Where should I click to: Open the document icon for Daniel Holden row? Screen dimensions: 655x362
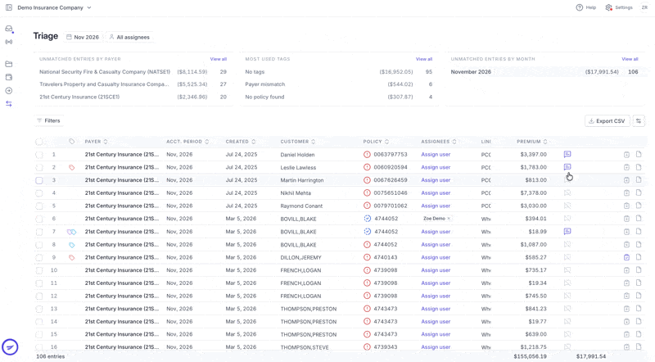639,154
